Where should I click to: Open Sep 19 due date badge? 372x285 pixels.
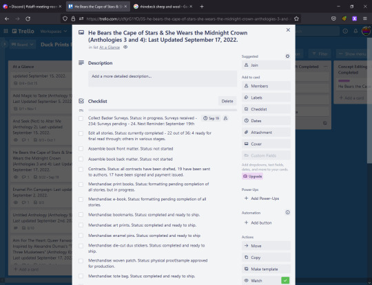tap(211, 118)
